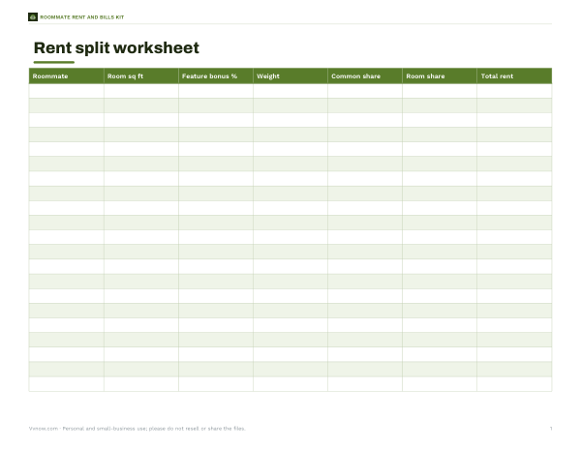Select the 'Common share' column header
The width and height of the screenshot is (581, 449).
pyautogui.click(x=365, y=75)
